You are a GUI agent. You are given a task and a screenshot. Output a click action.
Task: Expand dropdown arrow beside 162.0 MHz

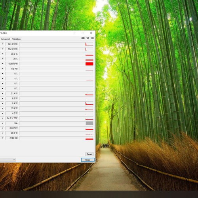[x=2, y=49]
